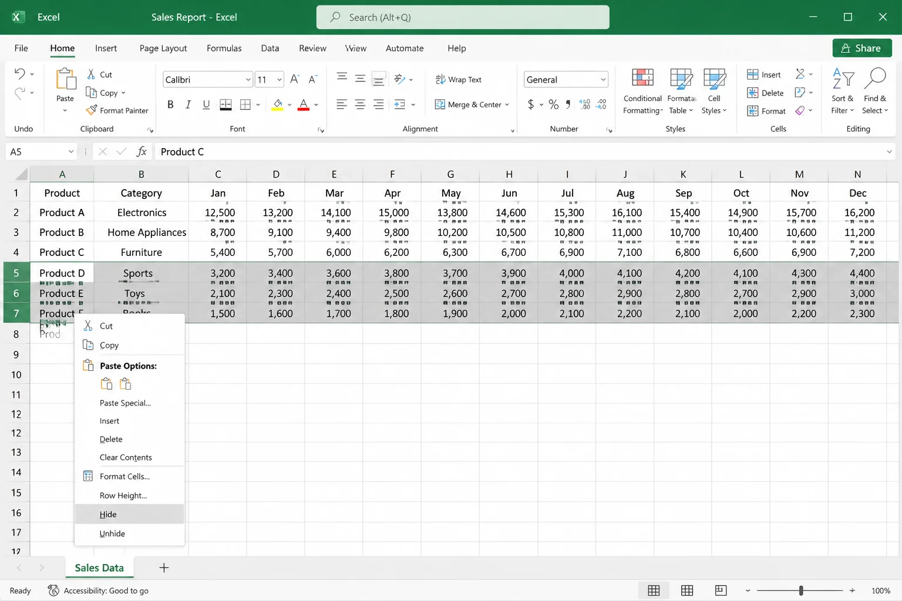Image resolution: width=902 pixels, height=601 pixels.
Task: Click the Insert cells button
Action: pos(764,75)
